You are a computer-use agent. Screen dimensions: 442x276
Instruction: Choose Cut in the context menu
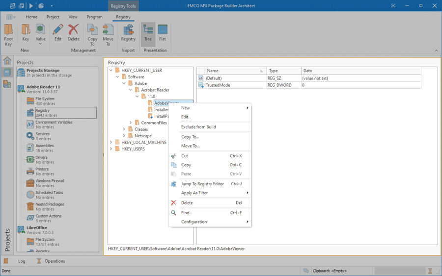click(210, 156)
